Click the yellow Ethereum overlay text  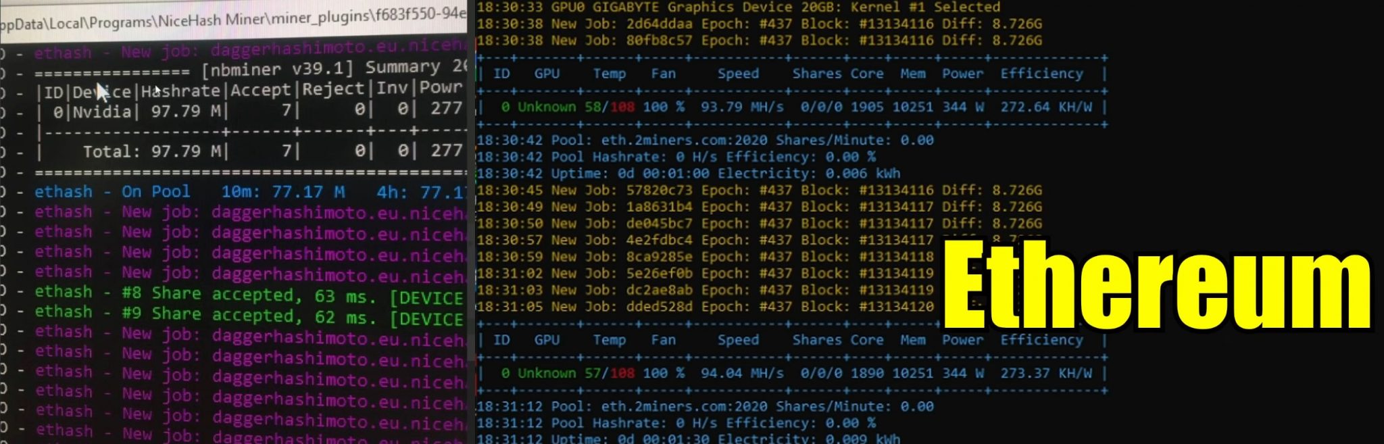tap(1157, 285)
